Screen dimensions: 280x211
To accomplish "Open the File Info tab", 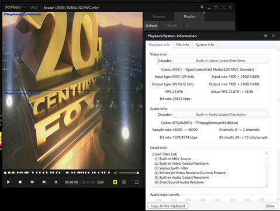I will click(182, 45).
